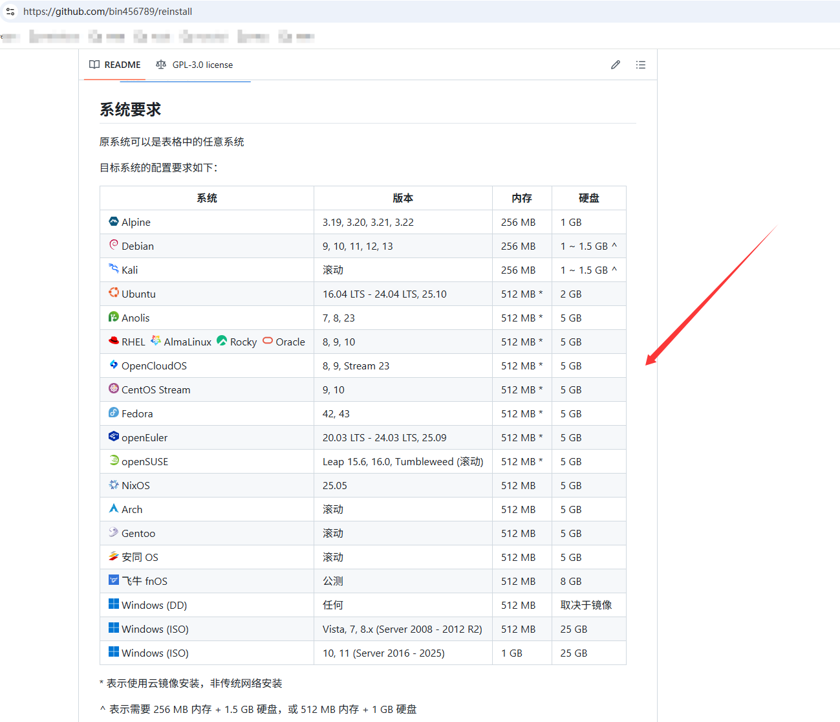Click the openSUSE chameleon icon

(x=114, y=461)
